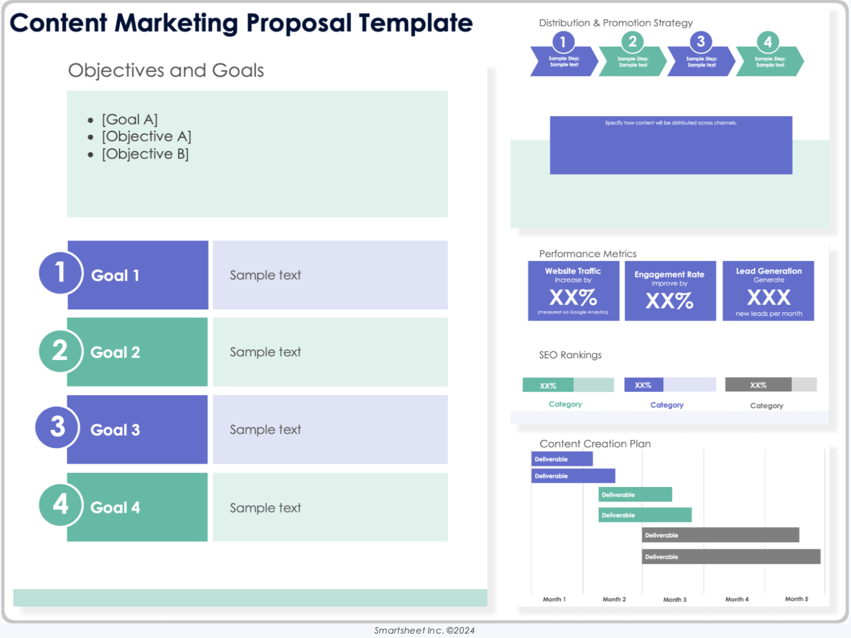The height and width of the screenshot is (638, 851).
Task: Click the Goal 1 purple label block
Action: [138, 275]
